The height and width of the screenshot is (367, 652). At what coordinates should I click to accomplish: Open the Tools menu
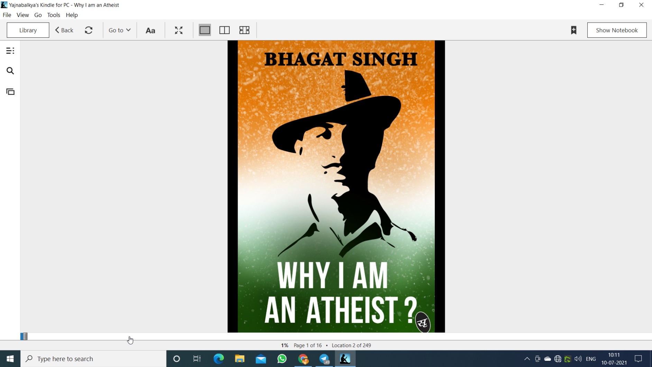click(53, 15)
